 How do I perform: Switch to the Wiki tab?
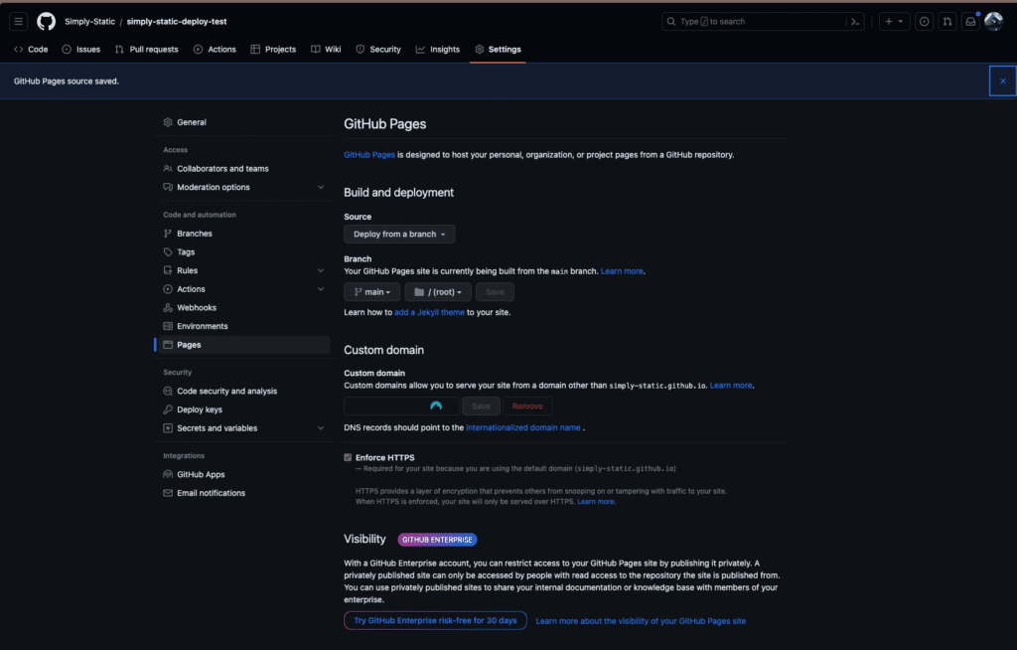coord(326,50)
